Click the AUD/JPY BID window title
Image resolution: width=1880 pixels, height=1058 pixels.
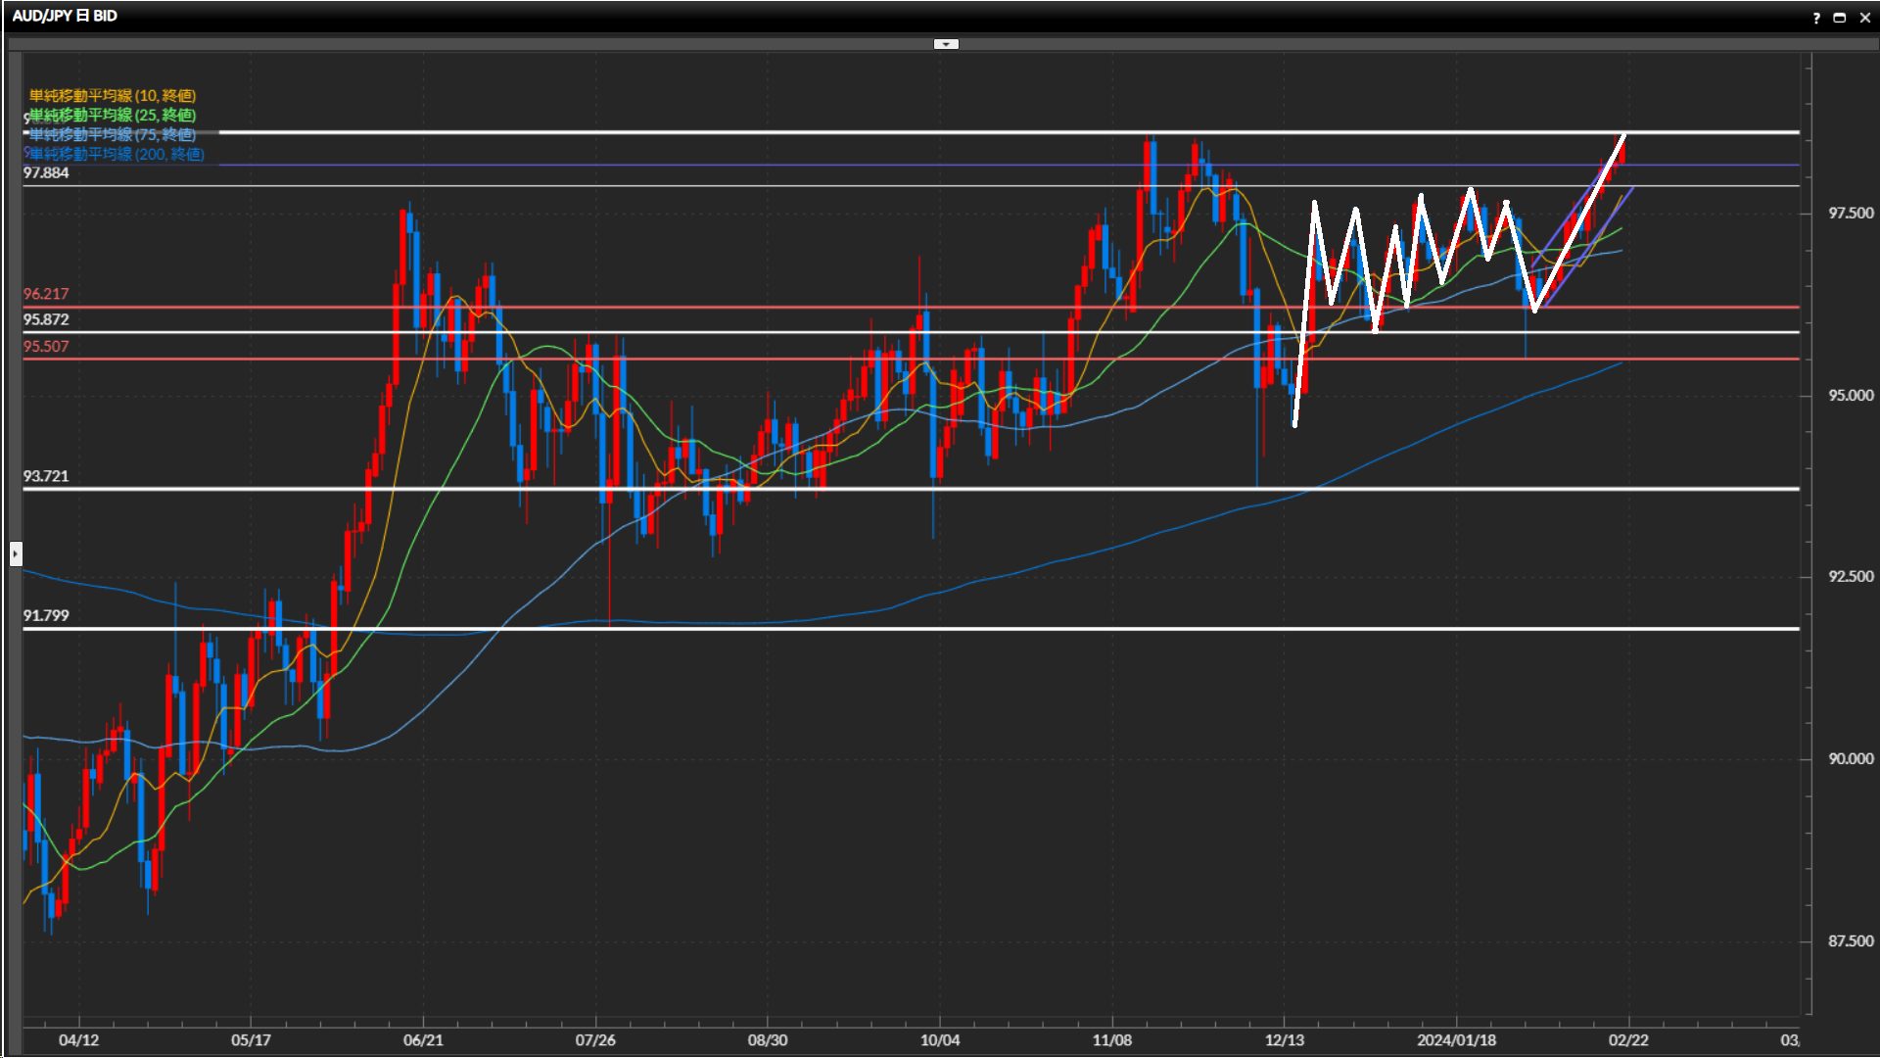pos(65,16)
